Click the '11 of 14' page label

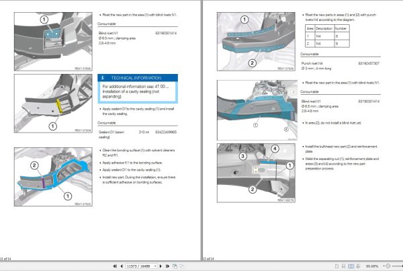coord(5,259)
